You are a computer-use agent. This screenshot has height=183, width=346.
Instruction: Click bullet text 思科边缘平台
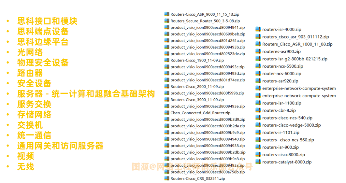click(43, 42)
